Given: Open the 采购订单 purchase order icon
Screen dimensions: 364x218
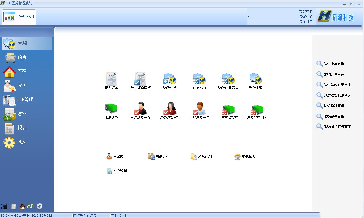Looking at the screenshot, I should [x=111, y=81].
